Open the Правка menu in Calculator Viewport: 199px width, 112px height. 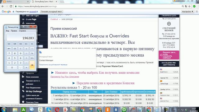[x=14, y=31]
